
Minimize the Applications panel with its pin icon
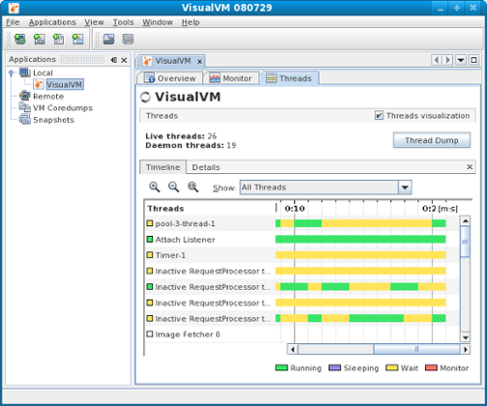(113, 60)
